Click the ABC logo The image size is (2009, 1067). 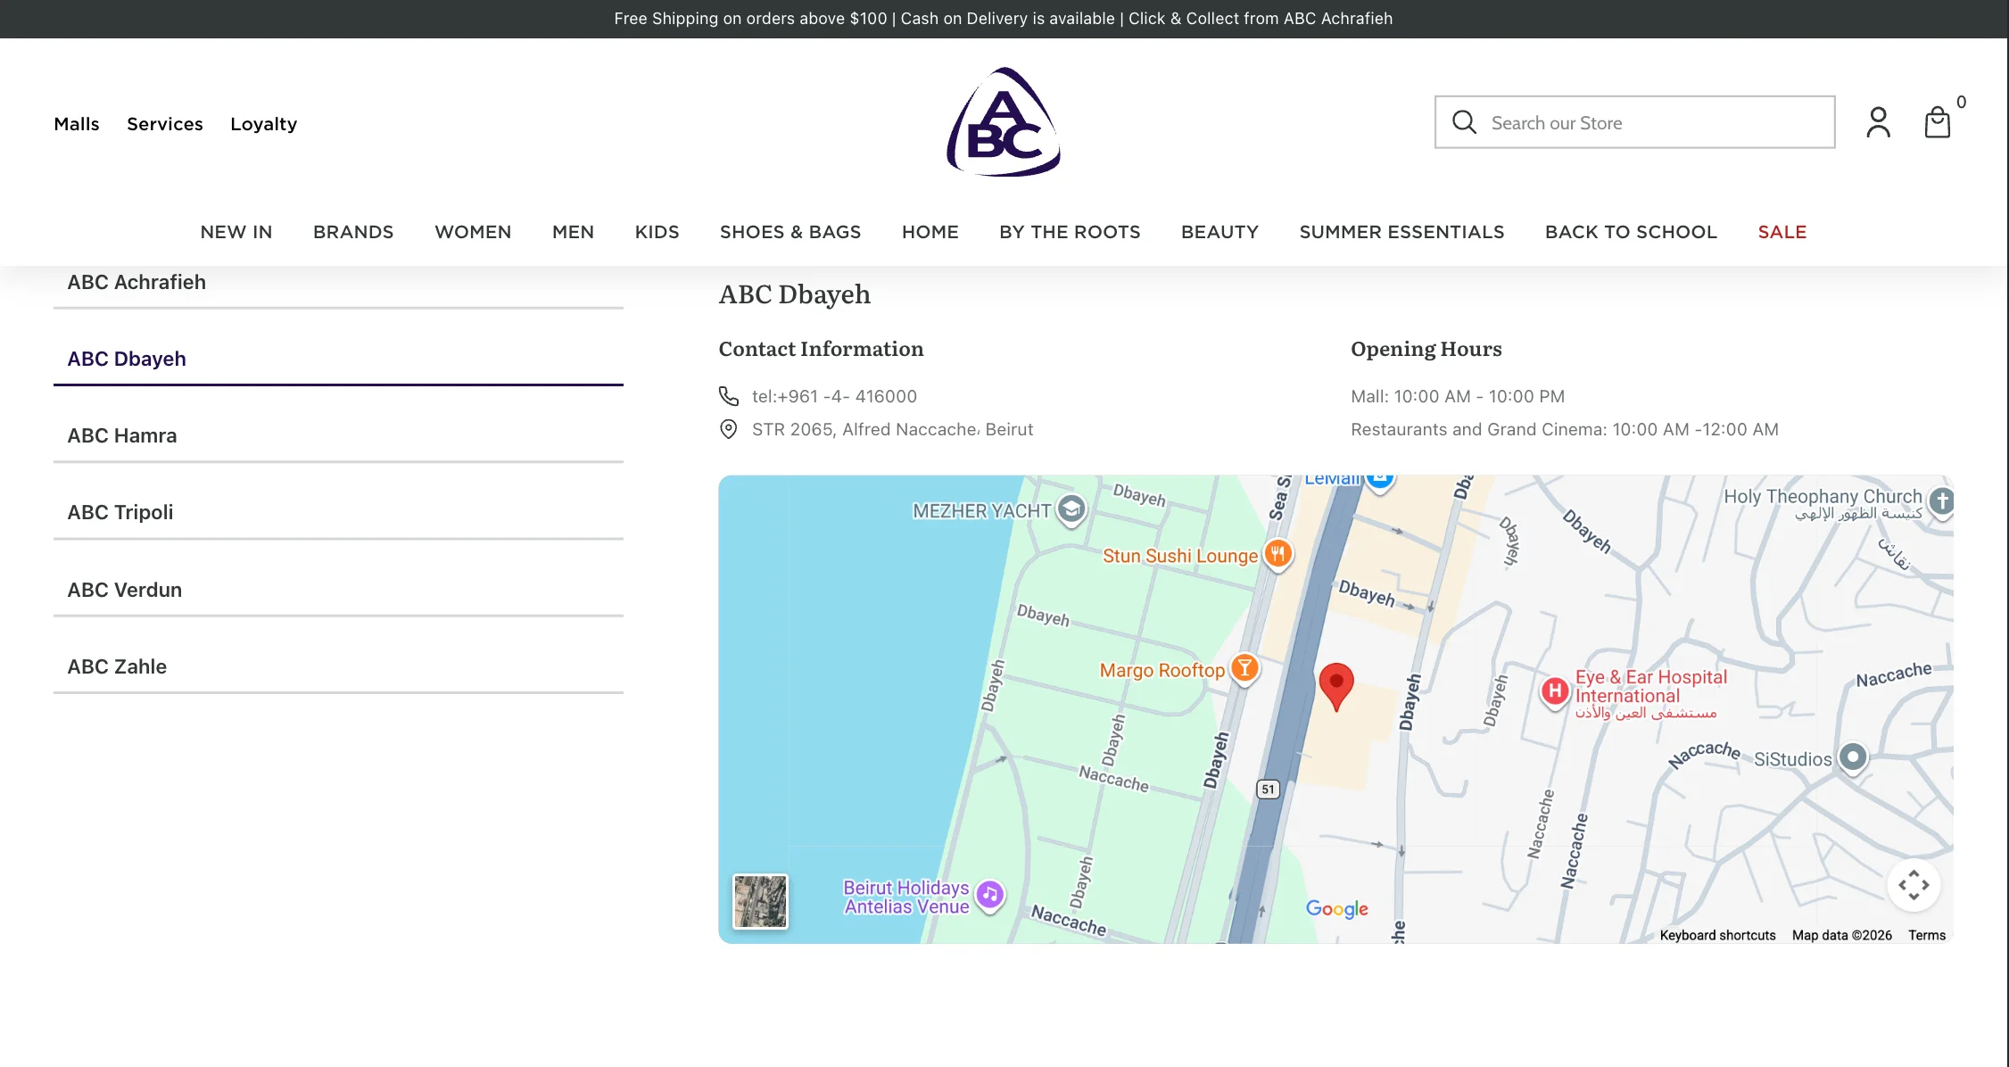(x=1004, y=122)
